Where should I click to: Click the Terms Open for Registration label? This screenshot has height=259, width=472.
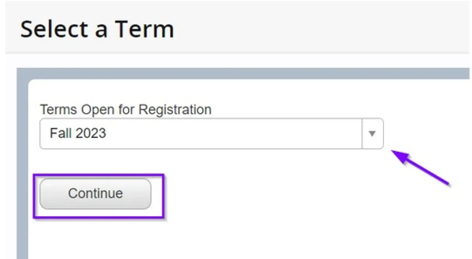pyautogui.click(x=126, y=109)
